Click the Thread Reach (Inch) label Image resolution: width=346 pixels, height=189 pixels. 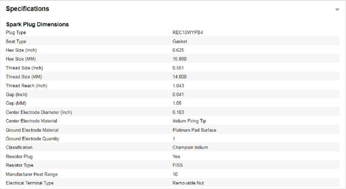[x=26, y=86]
